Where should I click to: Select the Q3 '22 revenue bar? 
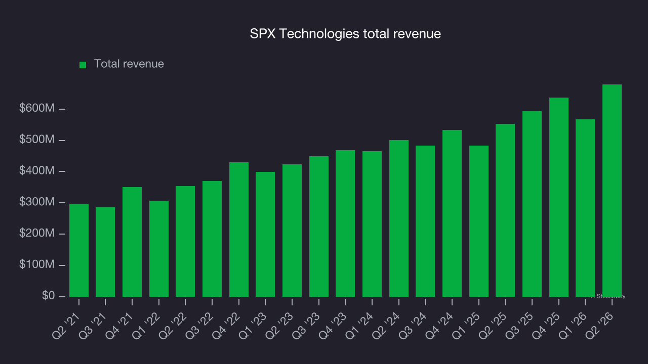pos(212,239)
